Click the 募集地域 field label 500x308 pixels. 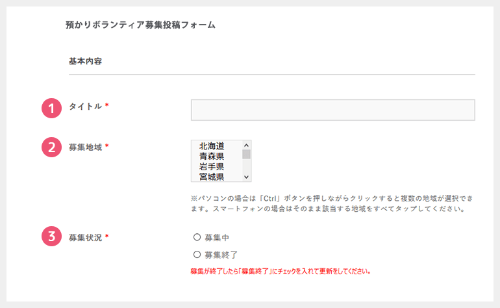click(85, 147)
